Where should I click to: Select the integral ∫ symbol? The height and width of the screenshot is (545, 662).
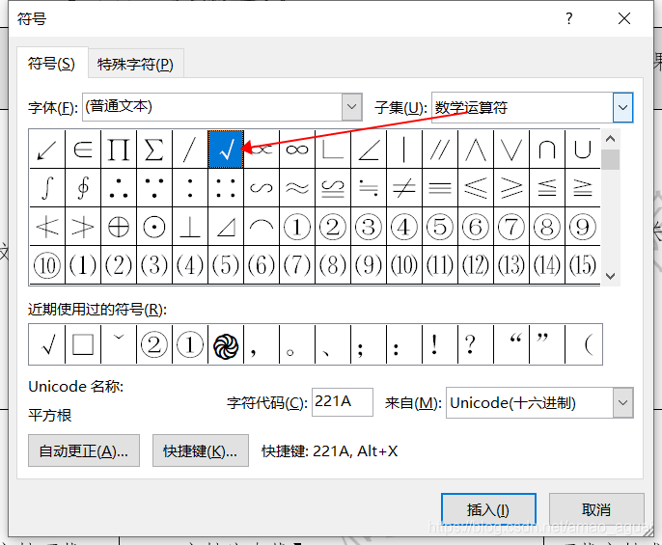click(x=47, y=187)
